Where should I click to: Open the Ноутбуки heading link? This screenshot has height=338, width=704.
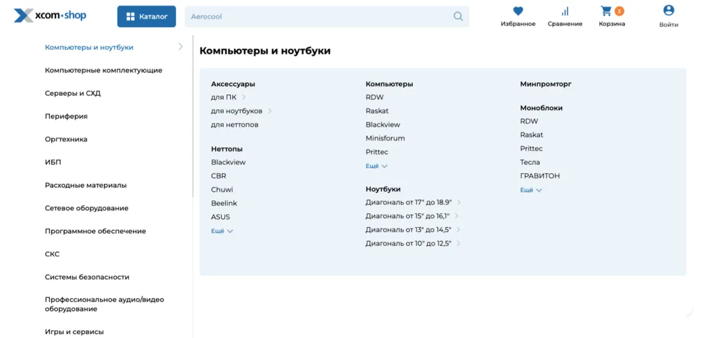pyautogui.click(x=383, y=189)
